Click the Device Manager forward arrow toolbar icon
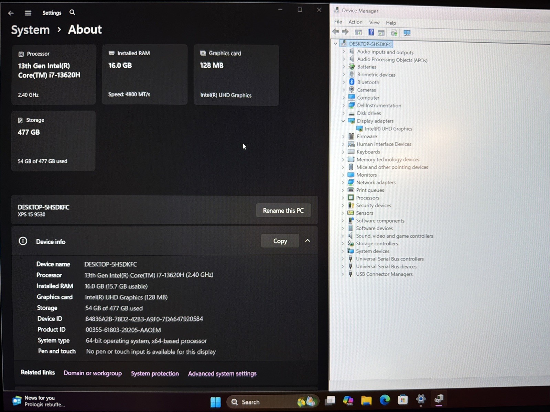The width and height of the screenshot is (550, 412). tap(345, 32)
